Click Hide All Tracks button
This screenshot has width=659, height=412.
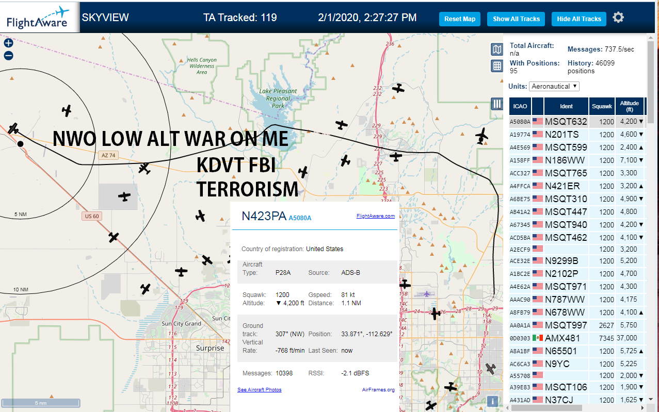(579, 19)
